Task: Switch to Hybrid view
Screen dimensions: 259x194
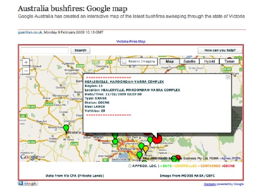Action: (209, 61)
